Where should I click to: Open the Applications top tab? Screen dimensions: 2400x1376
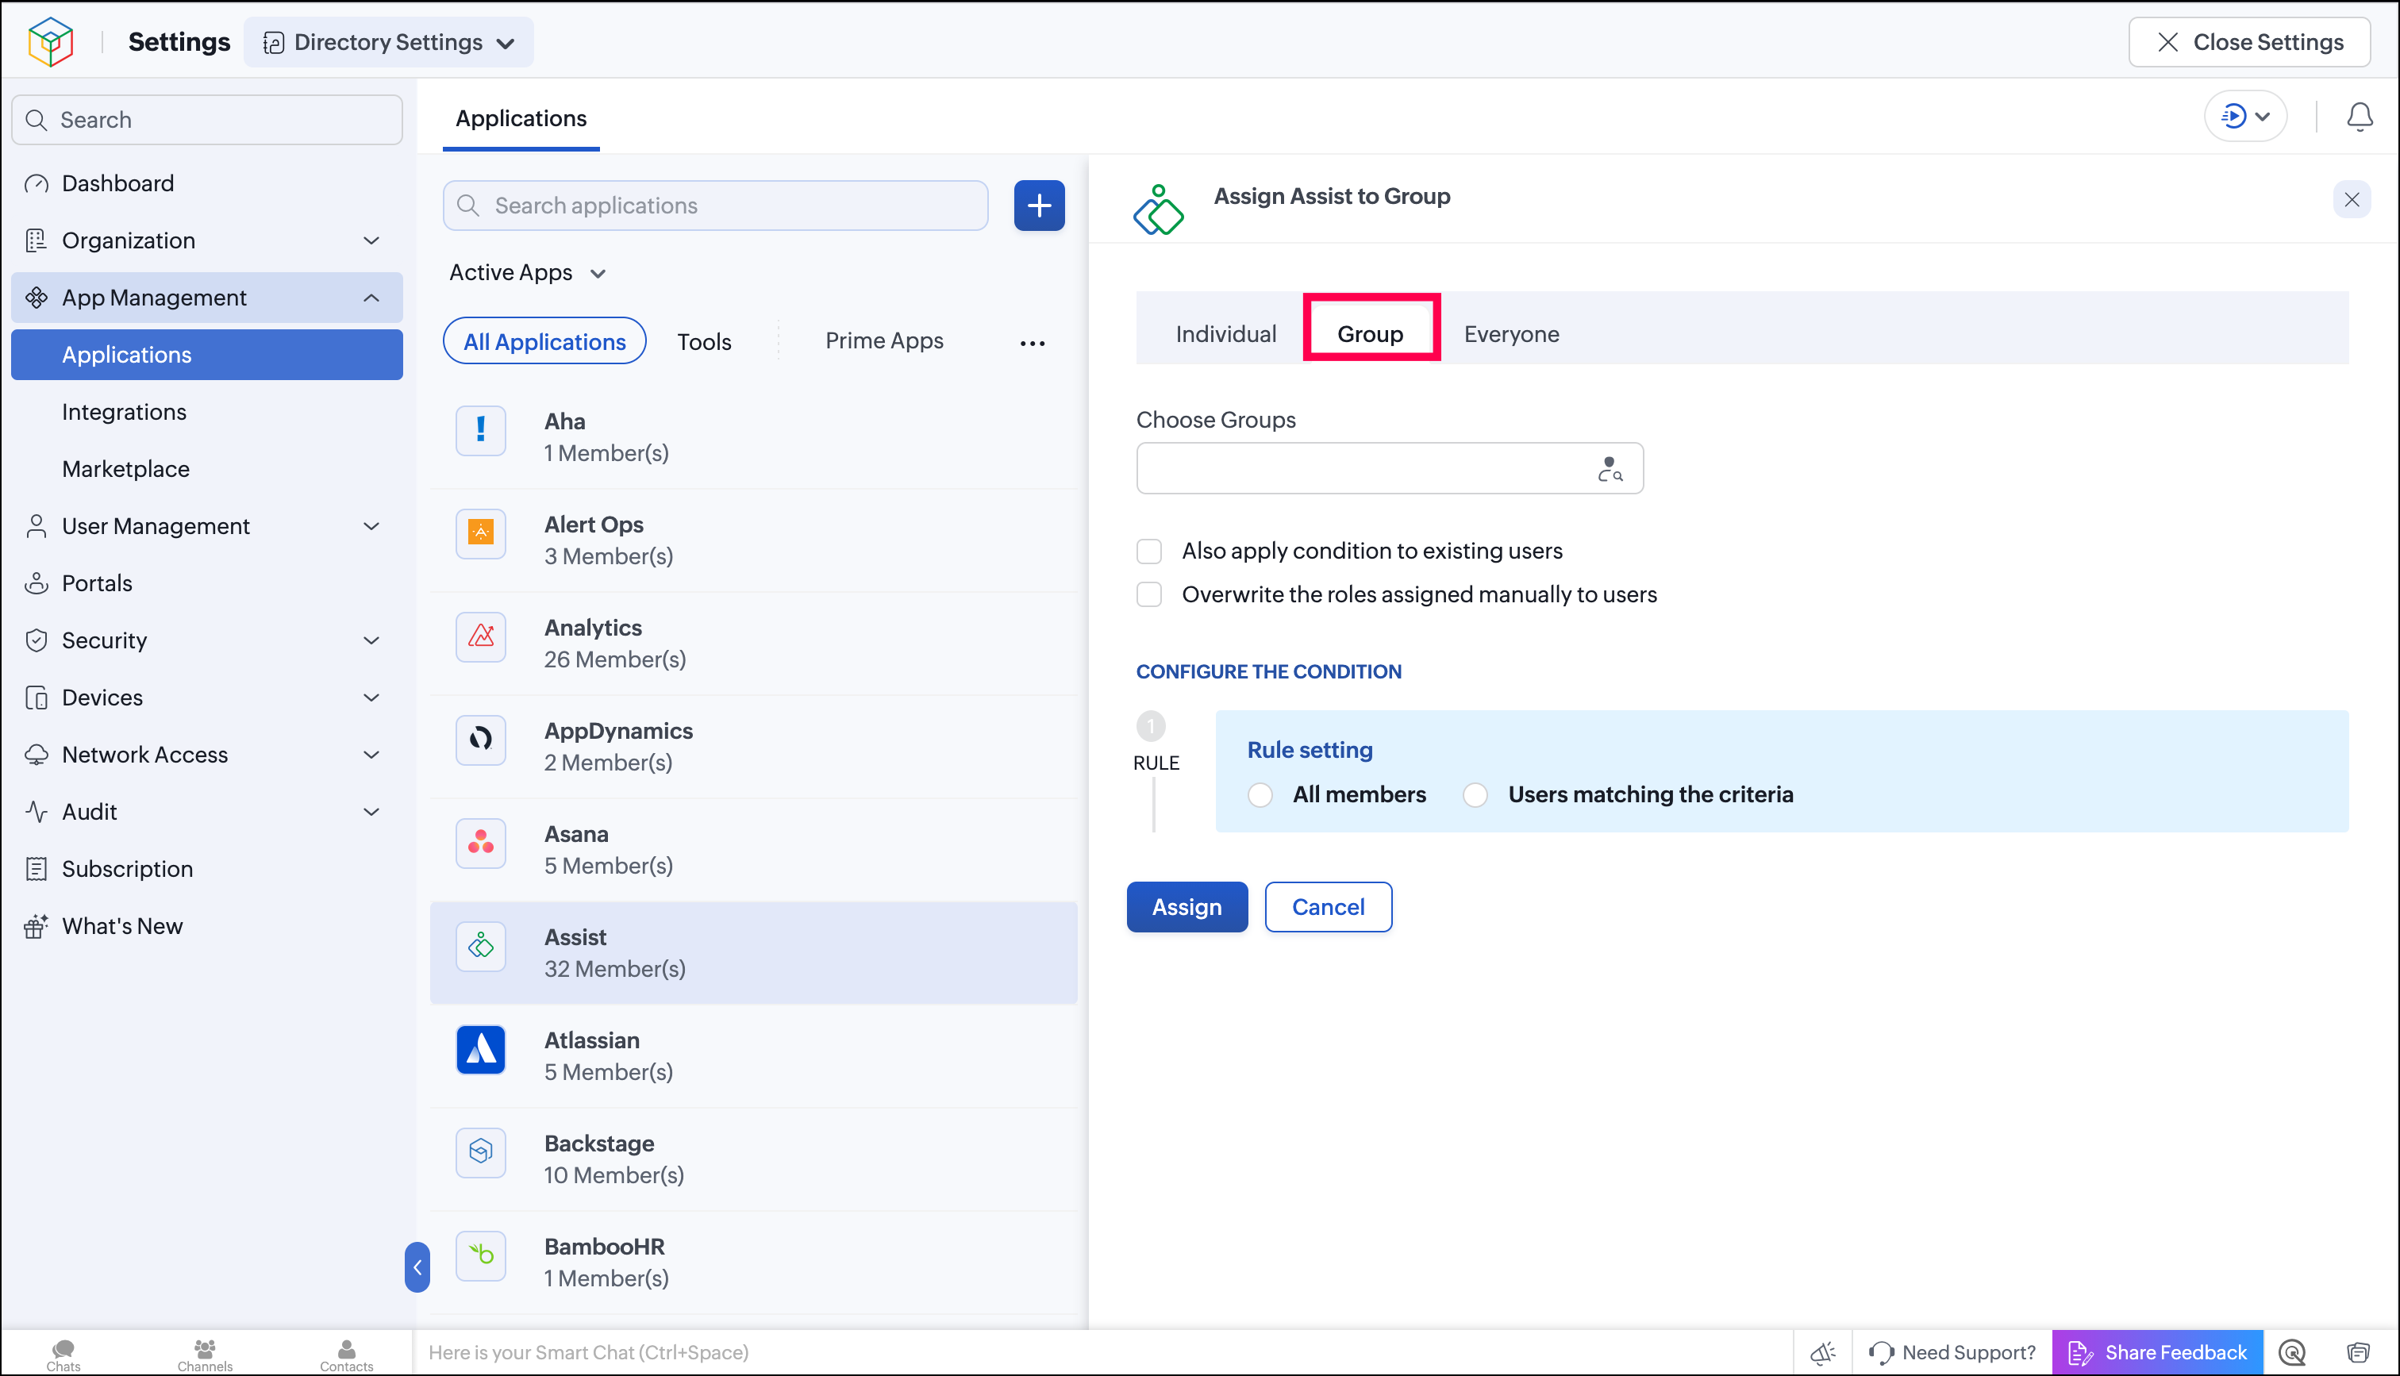[x=521, y=119]
